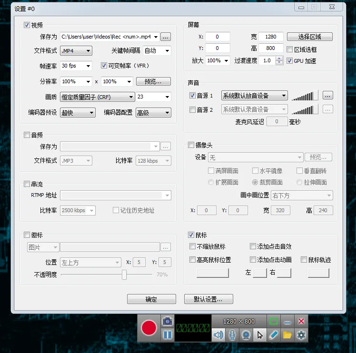This screenshot has height=353, width=356.
Task: Click the 高 800 input field
Action: click(271, 48)
